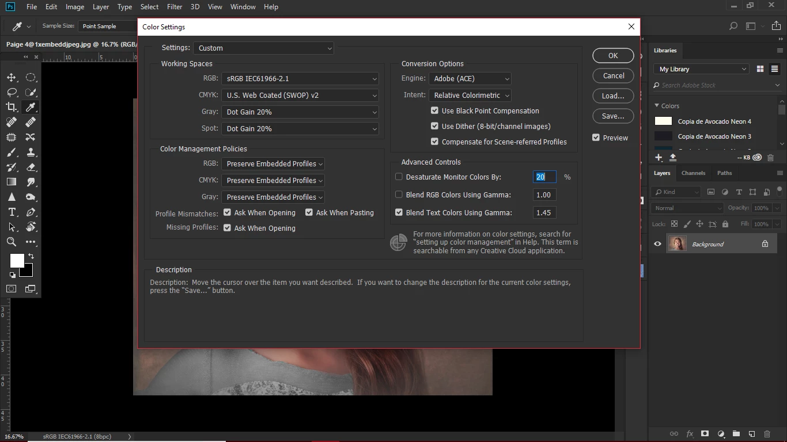The width and height of the screenshot is (787, 442).
Task: Create a new group folder
Action: pos(736,434)
